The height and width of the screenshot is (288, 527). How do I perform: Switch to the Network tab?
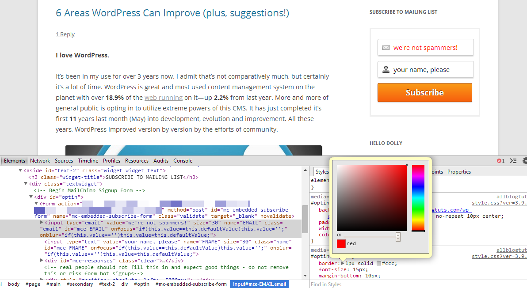(x=40, y=161)
